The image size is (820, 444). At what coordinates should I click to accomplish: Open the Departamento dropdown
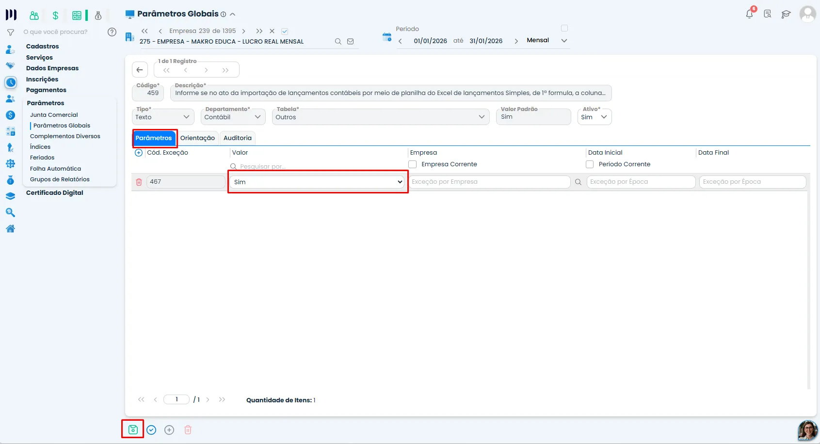click(233, 117)
